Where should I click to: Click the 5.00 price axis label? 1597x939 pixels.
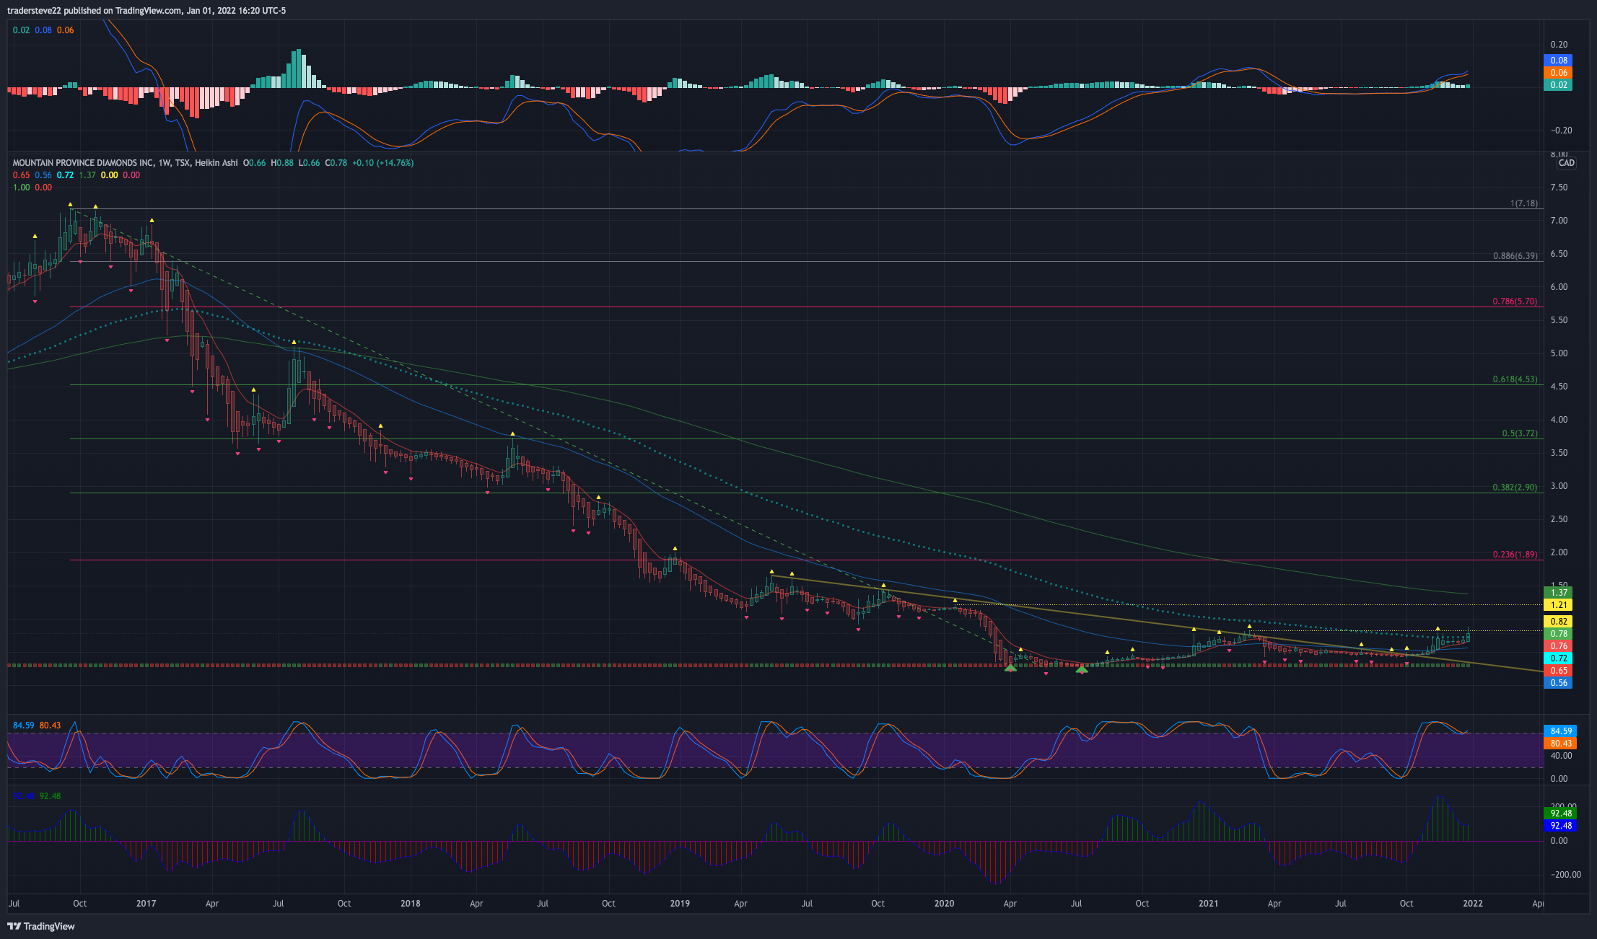(1559, 353)
